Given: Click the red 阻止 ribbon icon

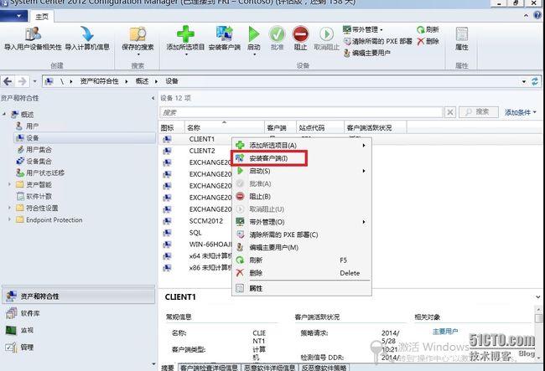Looking at the screenshot, I should [300, 34].
